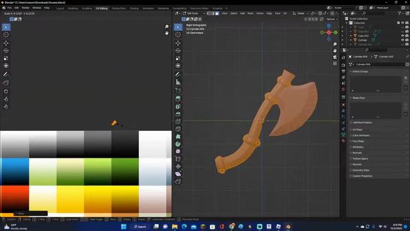The width and height of the screenshot is (410, 231).
Task: Toggle visibility eye for Collection in outliner
Action: click(403, 23)
